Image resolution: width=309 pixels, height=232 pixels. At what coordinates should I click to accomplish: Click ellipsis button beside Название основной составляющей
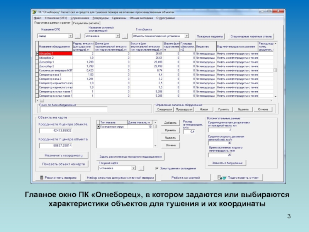coord(125,36)
